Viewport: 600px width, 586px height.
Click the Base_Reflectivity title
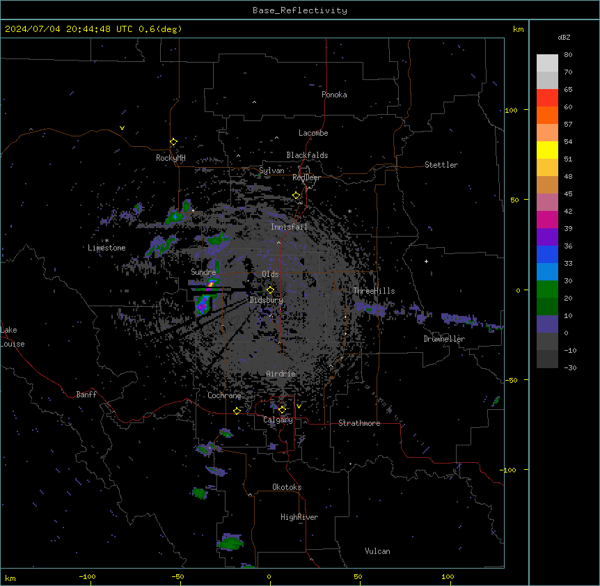point(300,10)
